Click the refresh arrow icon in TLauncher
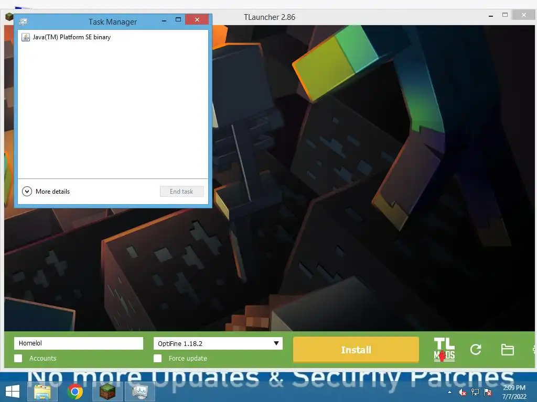537x402 pixels. click(x=476, y=349)
